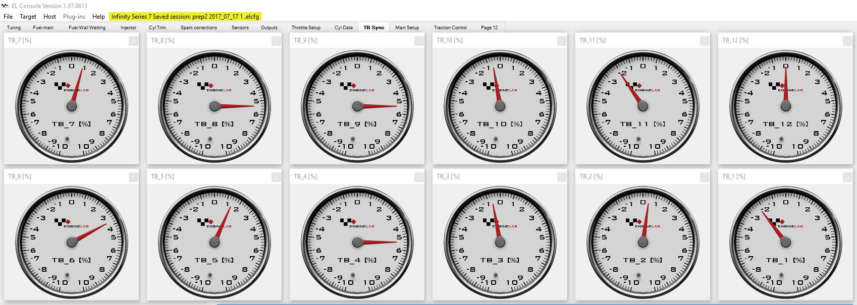Click the TB_3 gauge dial
857x305 pixels.
[x=500, y=242]
